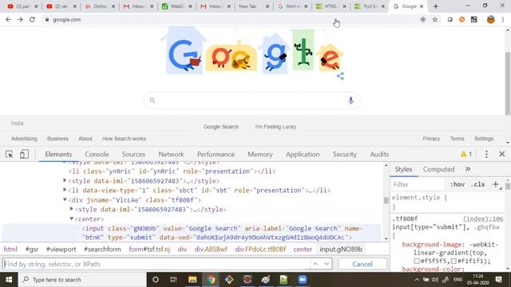The width and height of the screenshot is (511, 287).
Task: Open the #f1f1f1 gradient color swatch
Action: tap(454, 261)
